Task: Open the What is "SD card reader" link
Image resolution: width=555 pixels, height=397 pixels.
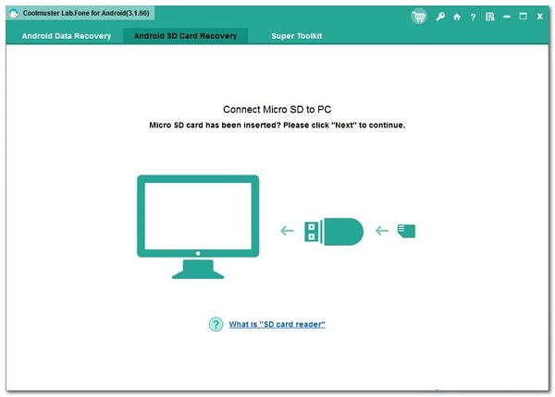Action: (x=277, y=324)
